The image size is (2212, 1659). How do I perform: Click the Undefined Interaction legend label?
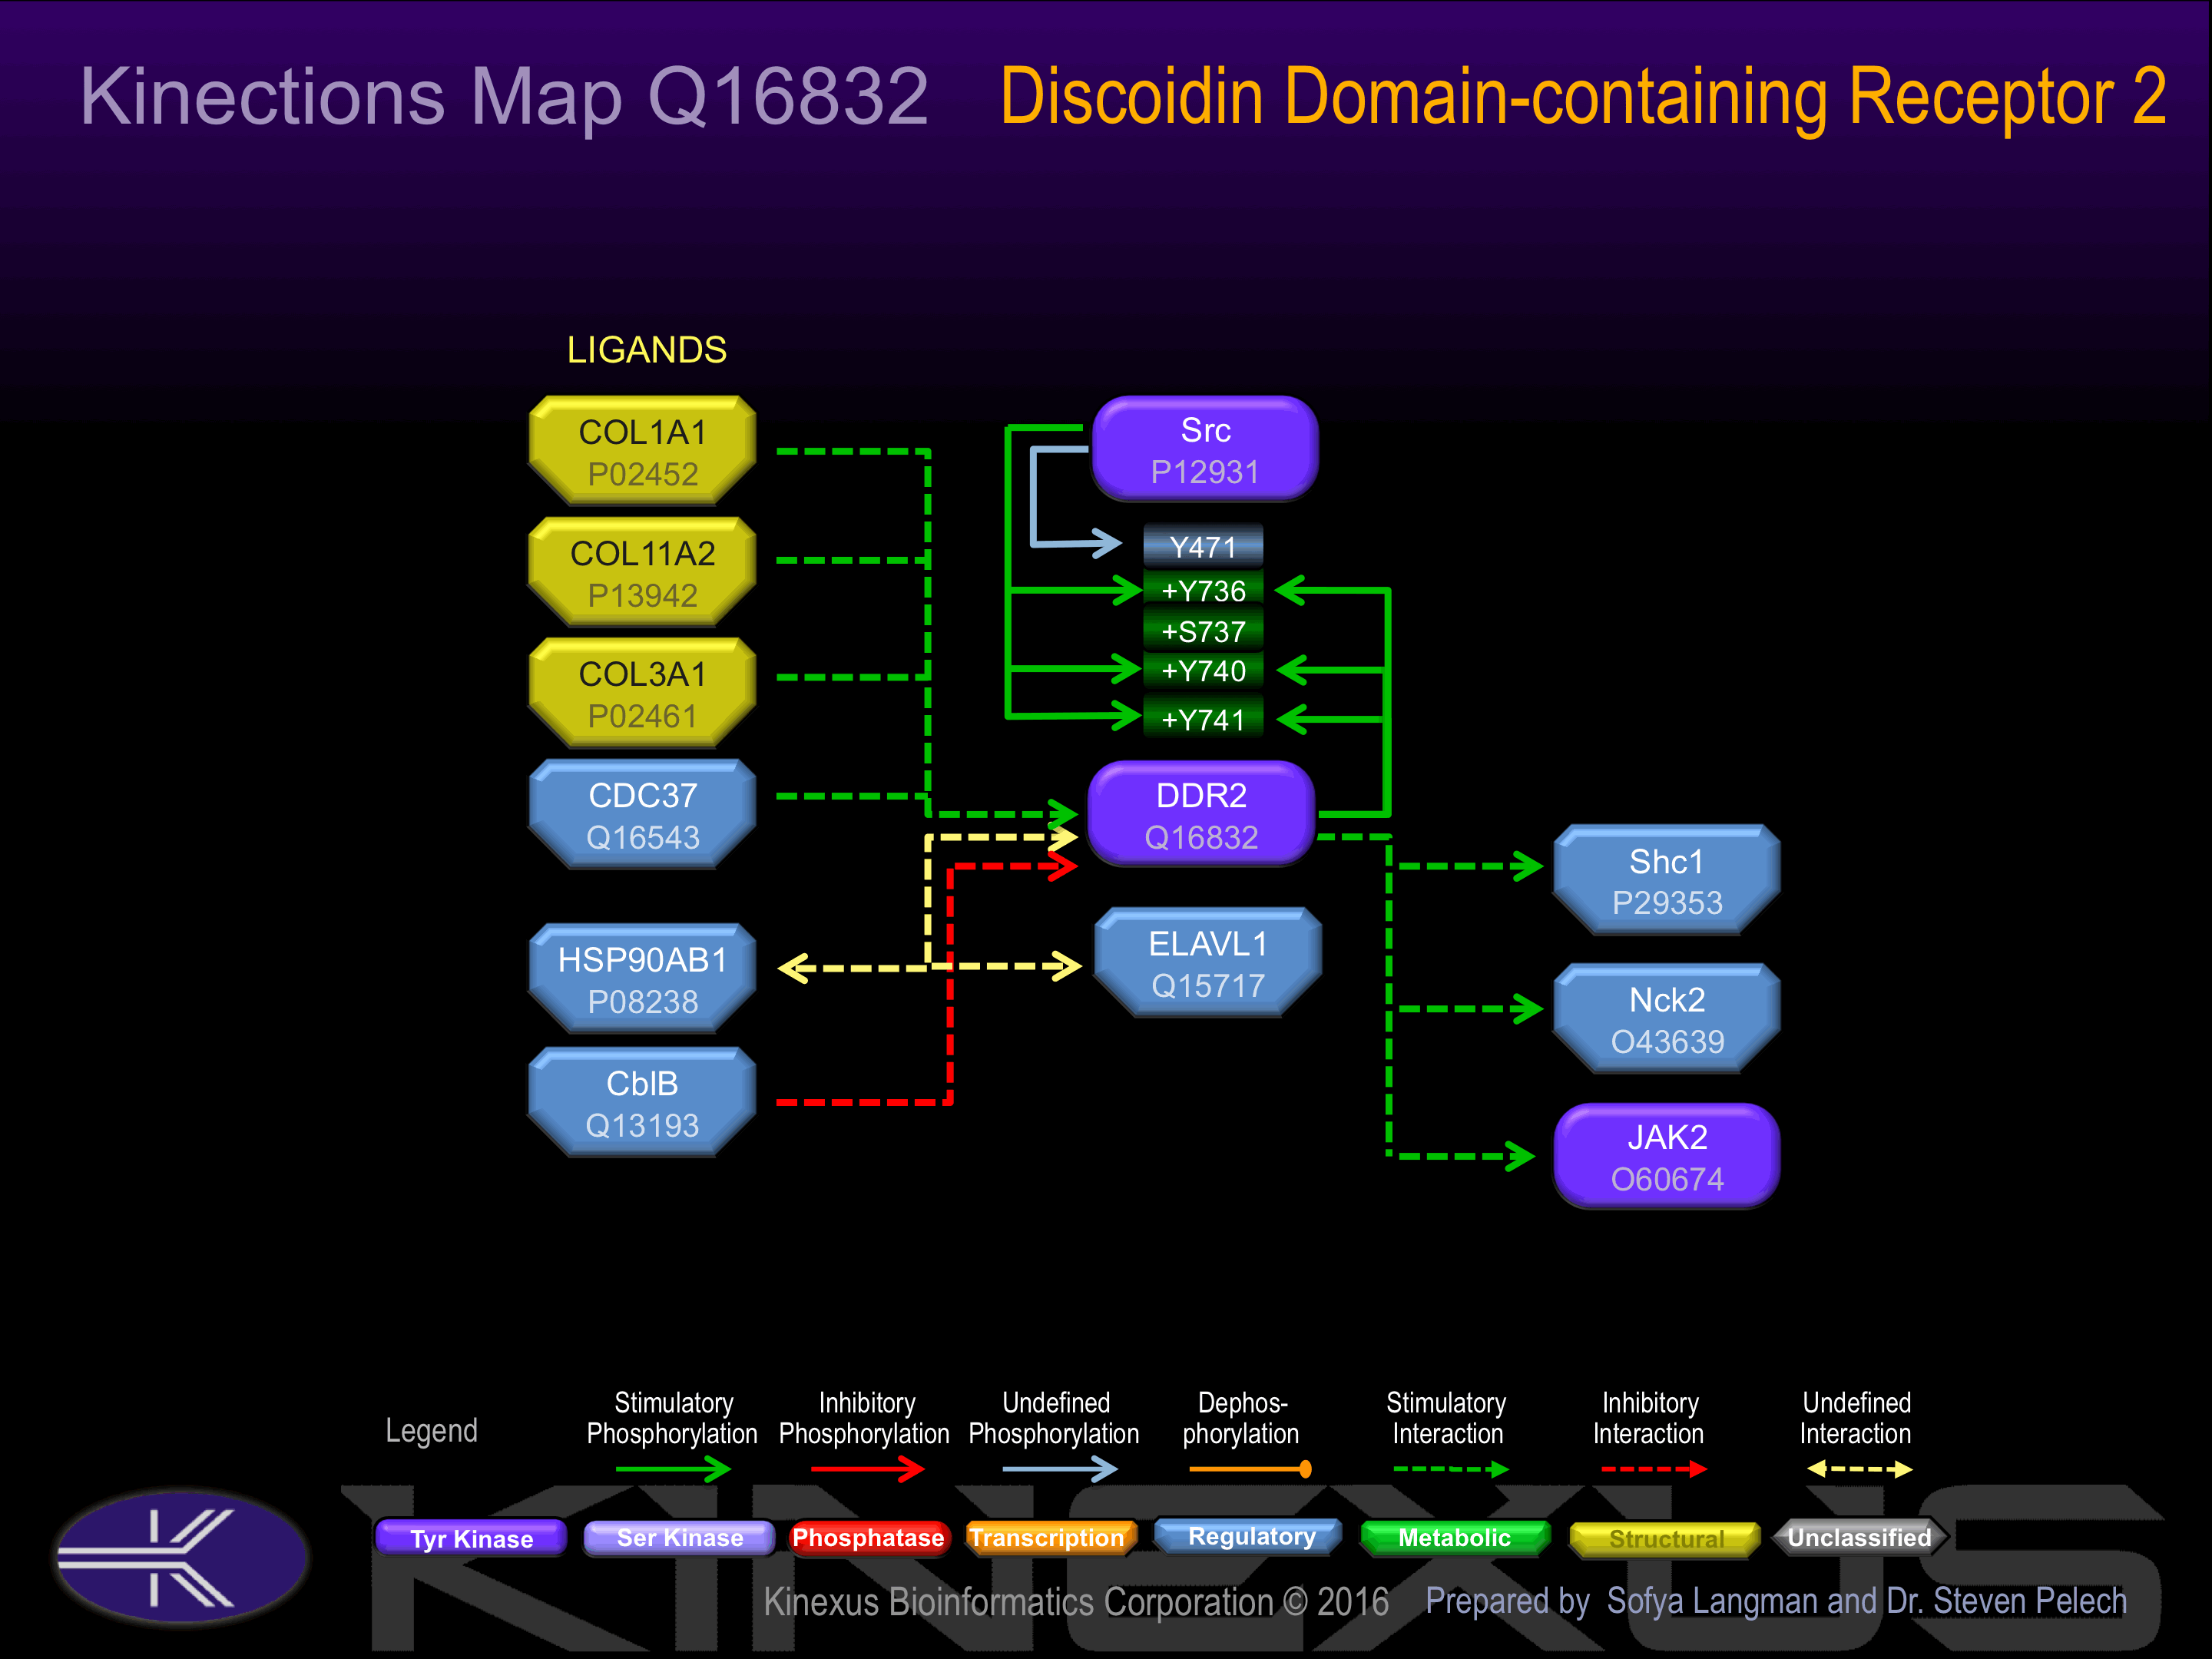(1856, 1418)
